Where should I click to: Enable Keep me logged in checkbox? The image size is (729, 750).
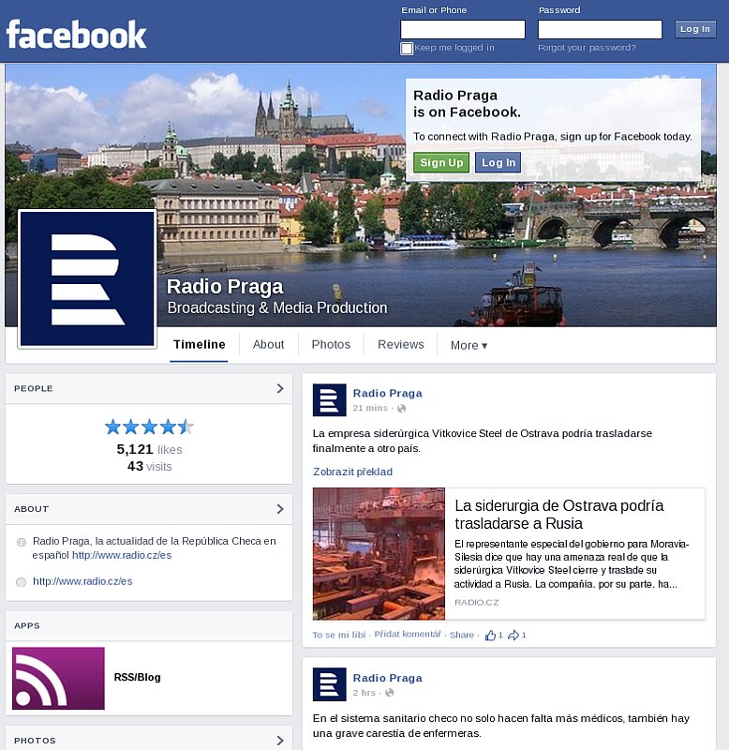407,49
